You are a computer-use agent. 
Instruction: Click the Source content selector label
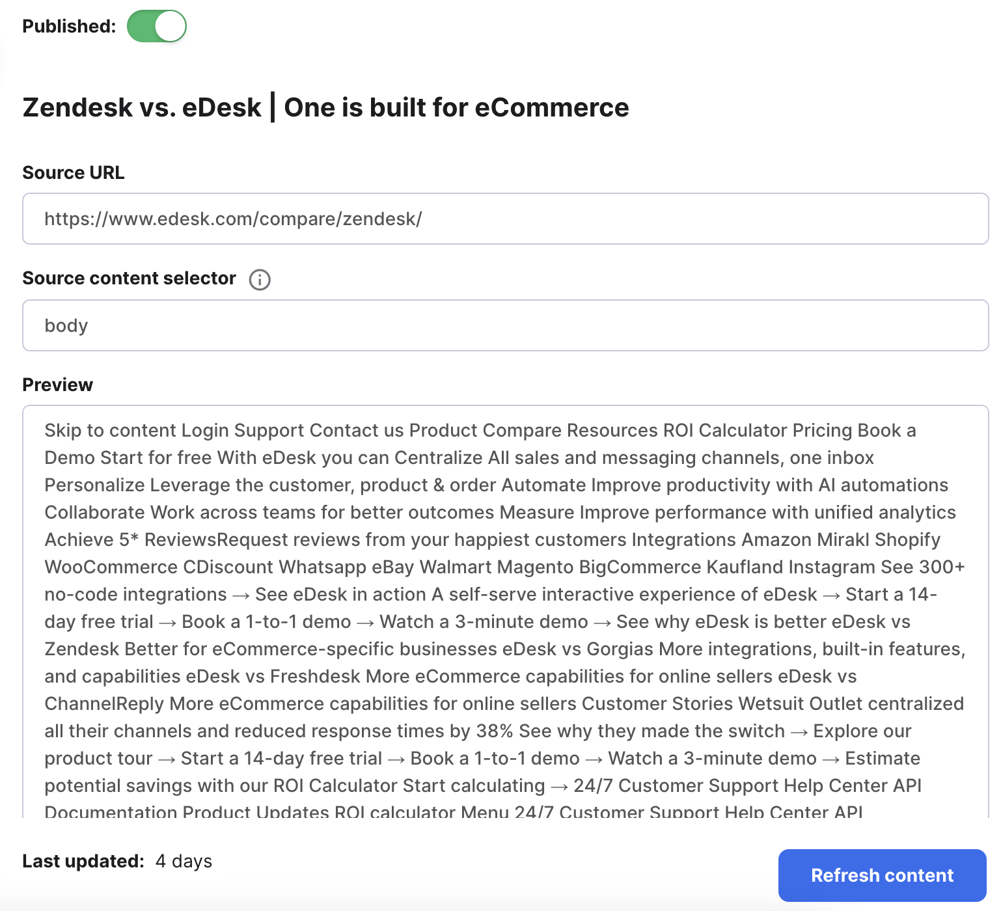pos(130,279)
